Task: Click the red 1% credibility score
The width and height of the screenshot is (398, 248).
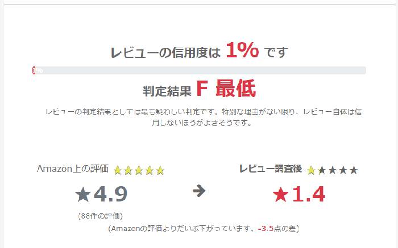Action: click(242, 50)
